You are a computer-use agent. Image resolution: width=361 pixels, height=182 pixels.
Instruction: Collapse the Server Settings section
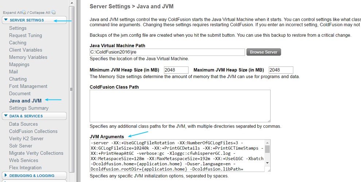(x=26, y=20)
